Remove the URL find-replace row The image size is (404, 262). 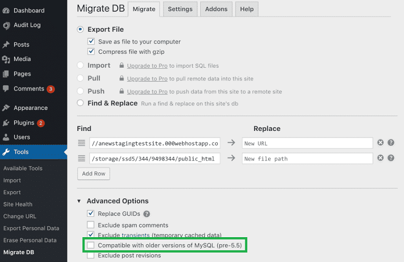tap(380, 142)
